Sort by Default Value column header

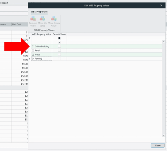59,34
